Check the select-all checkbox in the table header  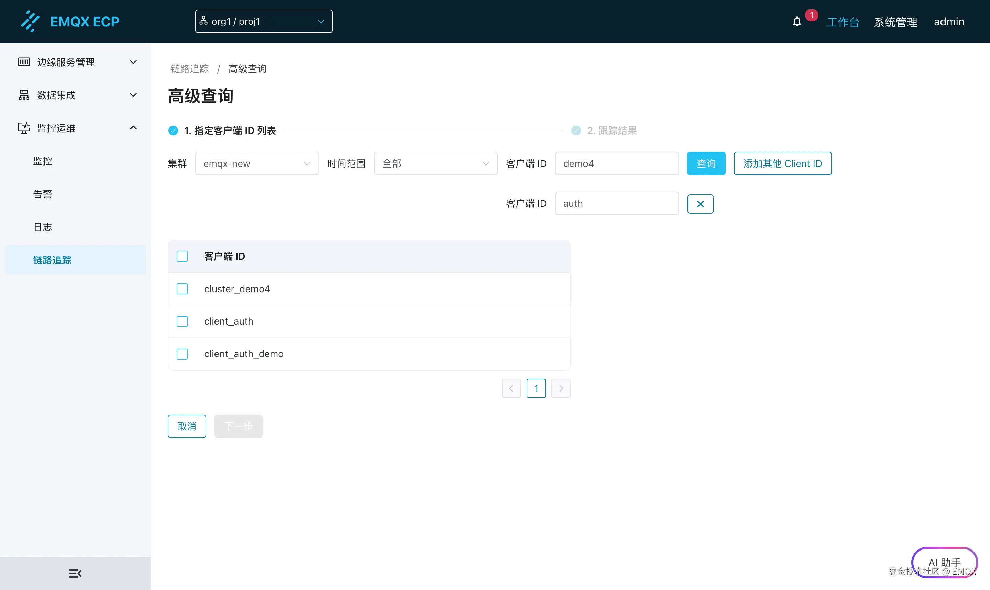click(182, 256)
